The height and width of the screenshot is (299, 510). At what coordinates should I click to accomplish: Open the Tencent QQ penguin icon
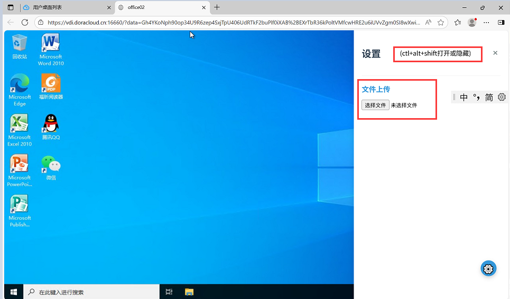point(51,127)
